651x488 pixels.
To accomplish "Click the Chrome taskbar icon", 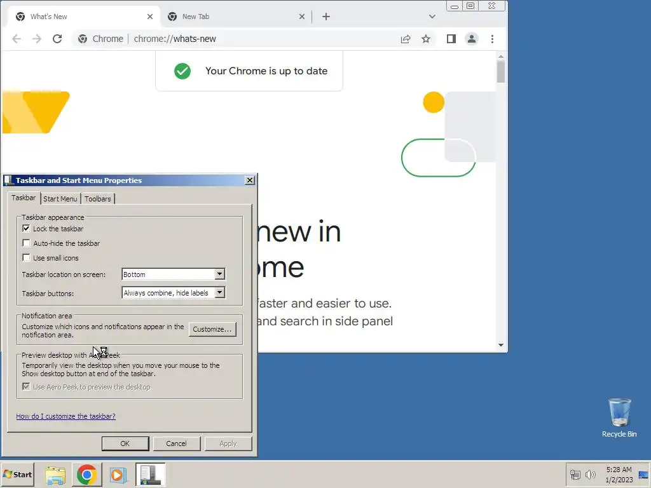I will point(86,475).
